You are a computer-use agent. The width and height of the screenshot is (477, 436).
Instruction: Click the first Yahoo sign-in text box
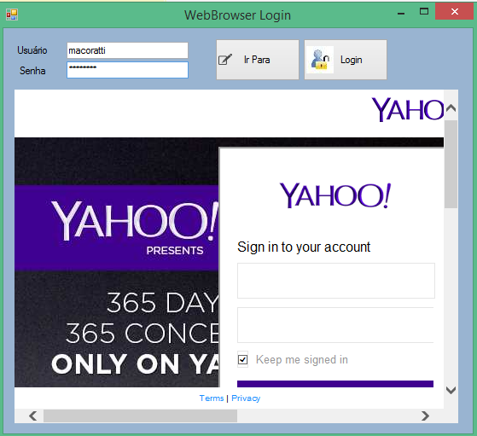pos(336,281)
